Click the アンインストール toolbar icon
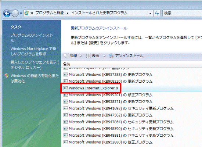Image resolution: width=202 pixels, height=147 pixels. (111, 56)
